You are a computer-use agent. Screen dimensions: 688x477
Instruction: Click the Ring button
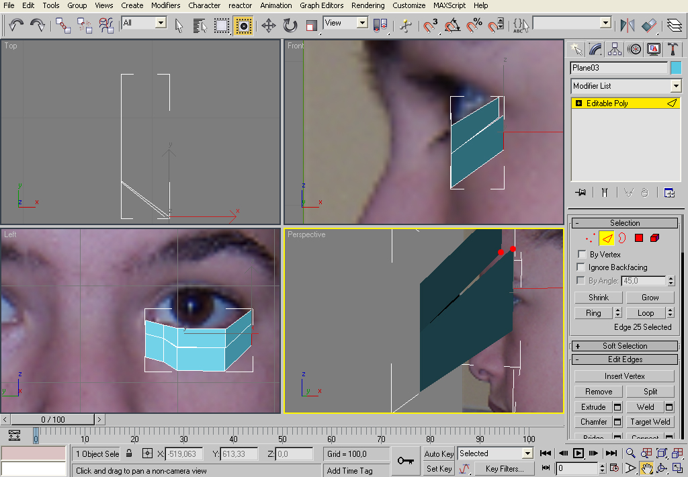pos(593,313)
